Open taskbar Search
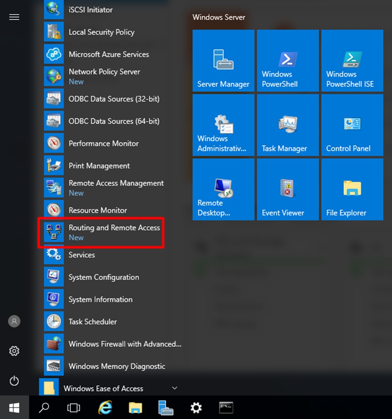 [44, 408]
